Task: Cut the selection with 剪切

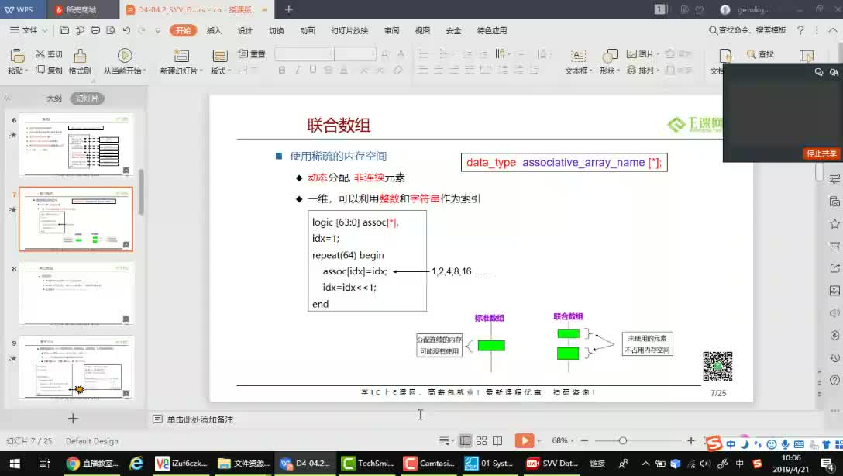Action: click(x=48, y=54)
